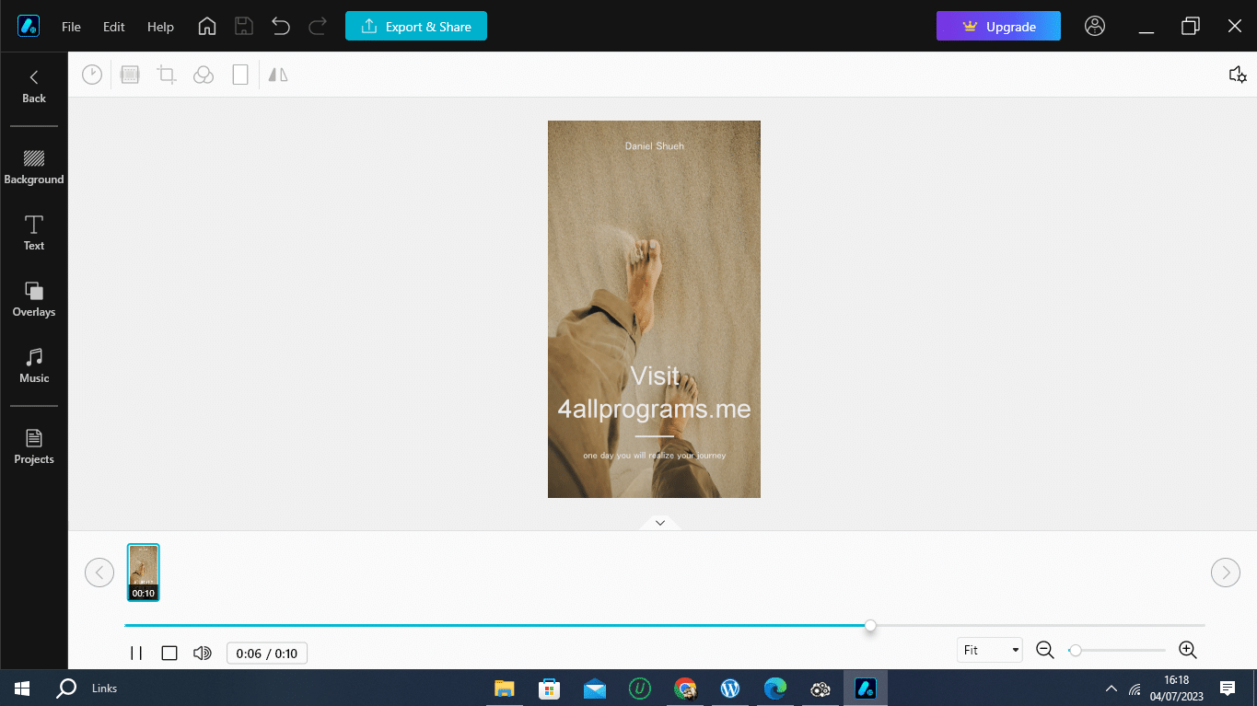This screenshot has height=706, width=1257.
Task: Select the 'Visit 4allprograms.me' text on canvas
Action: pos(655,392)
